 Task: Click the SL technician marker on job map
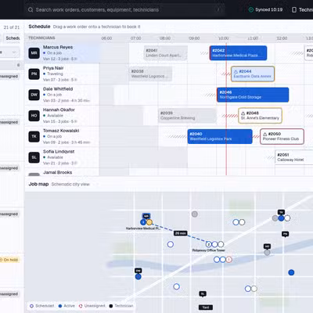click(x=203, y=294)
